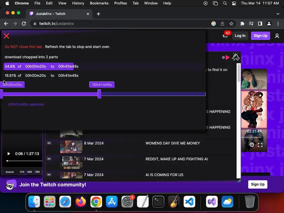Select the 480 quality option
The width and height of the screenshot is (284, 213).
[x=29, y=172]
